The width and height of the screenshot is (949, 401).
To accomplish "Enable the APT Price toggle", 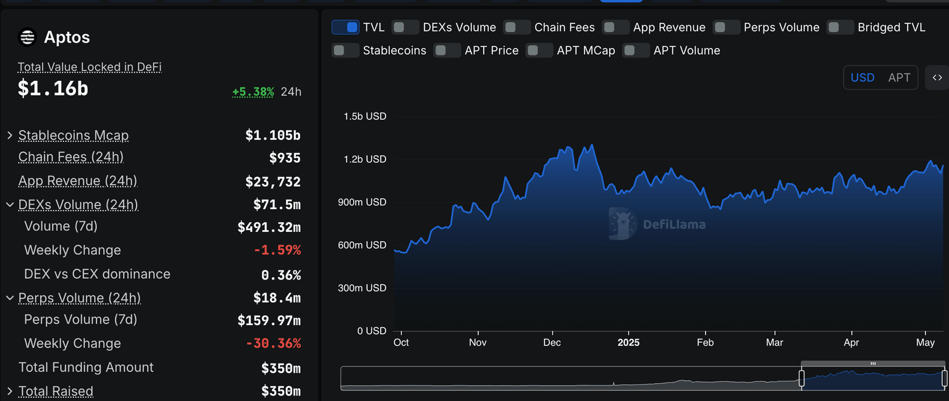I will click(x=447, y=51).
